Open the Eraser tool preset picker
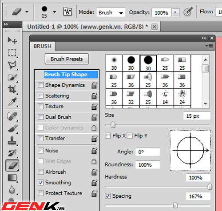This screenshot has width=222, height=211. [27, 12]
